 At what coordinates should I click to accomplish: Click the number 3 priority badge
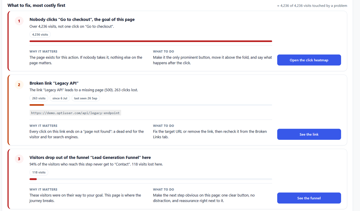pos(19,159)
